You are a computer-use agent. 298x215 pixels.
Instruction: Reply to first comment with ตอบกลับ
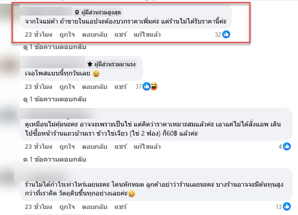(95, 35)
